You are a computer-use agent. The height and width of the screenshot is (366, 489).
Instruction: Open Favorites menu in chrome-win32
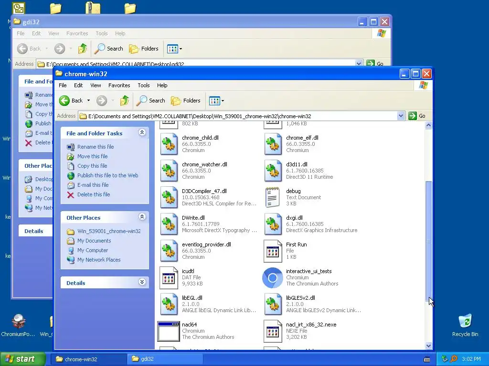119,85
